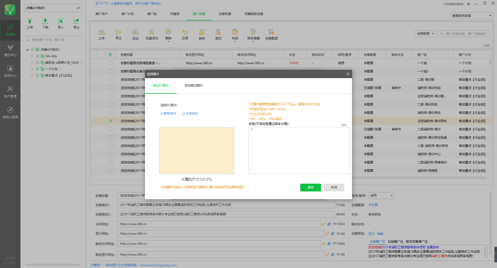Open dropdown arrow next to the phone number

pos(469,4)
